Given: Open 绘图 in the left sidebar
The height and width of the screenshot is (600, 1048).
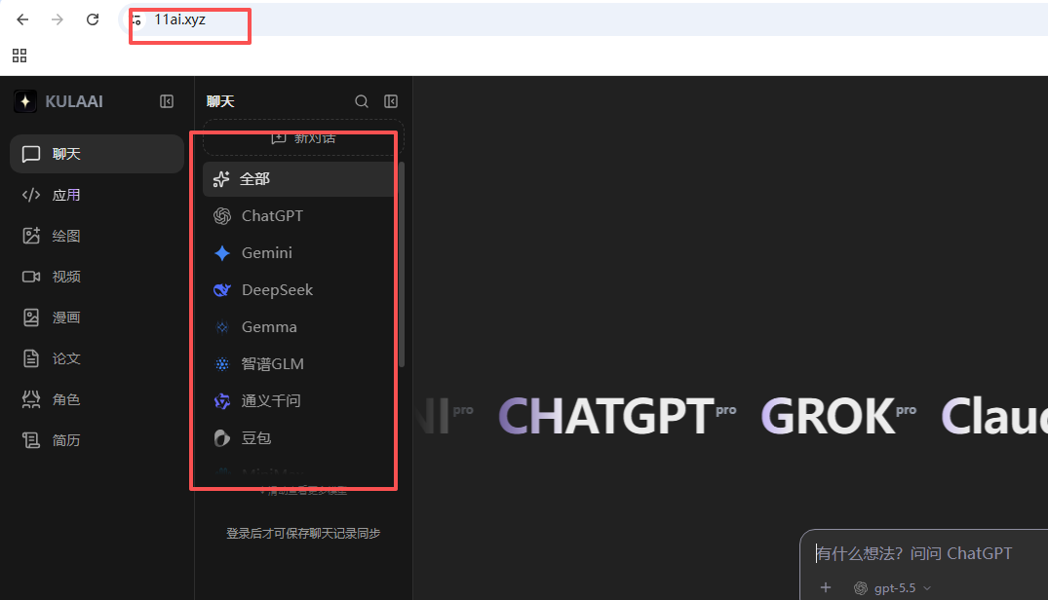Looking at the screenshot, I should 97,236.
